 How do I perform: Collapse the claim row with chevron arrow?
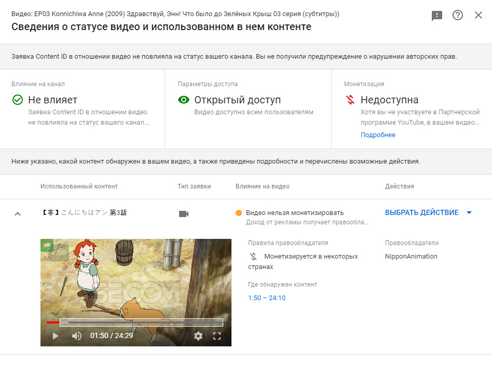click(x=18, y=213)
